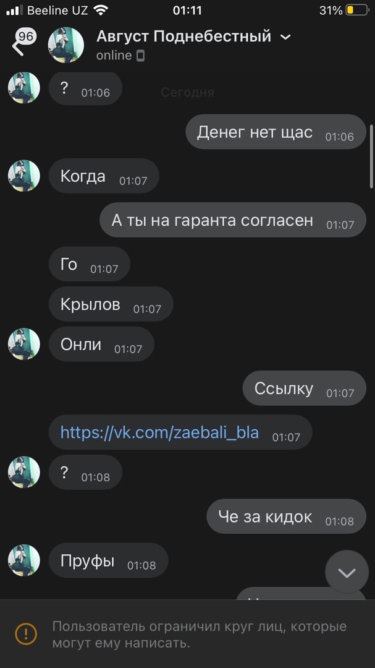Select the 'Крылов' message bubble
The image size is (375, 668).
111,304
